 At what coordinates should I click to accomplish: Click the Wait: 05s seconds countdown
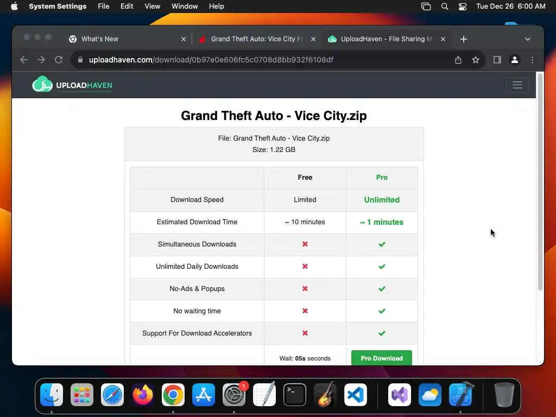click(305, 358)
